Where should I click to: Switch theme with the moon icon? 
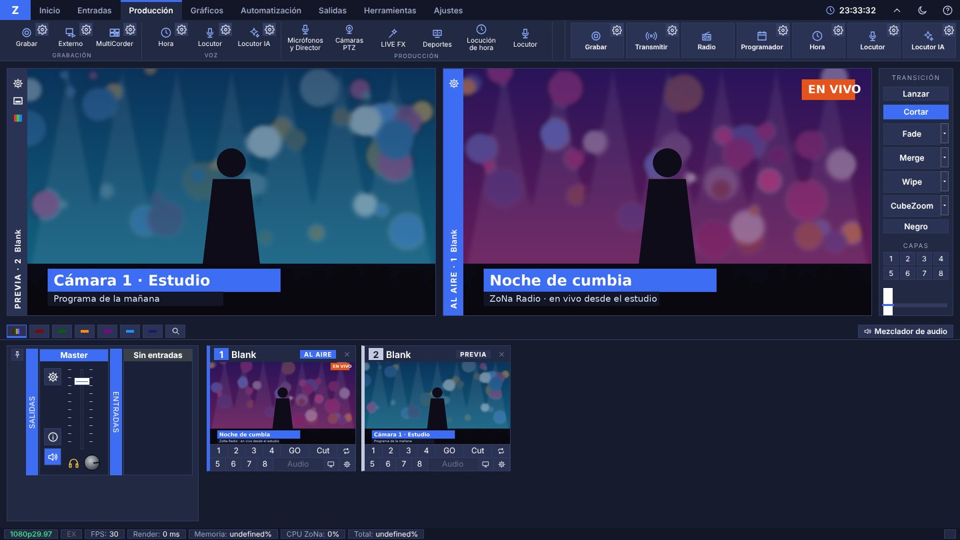(x=922, y=10)
